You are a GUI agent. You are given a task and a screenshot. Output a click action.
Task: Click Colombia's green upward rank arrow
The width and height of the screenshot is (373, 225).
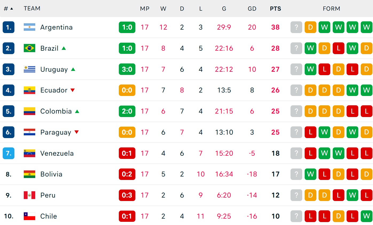[77, 111]
